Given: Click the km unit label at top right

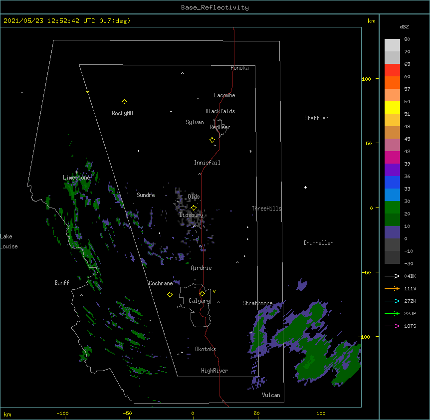Looking at the screenshot, I should [371, 21].
